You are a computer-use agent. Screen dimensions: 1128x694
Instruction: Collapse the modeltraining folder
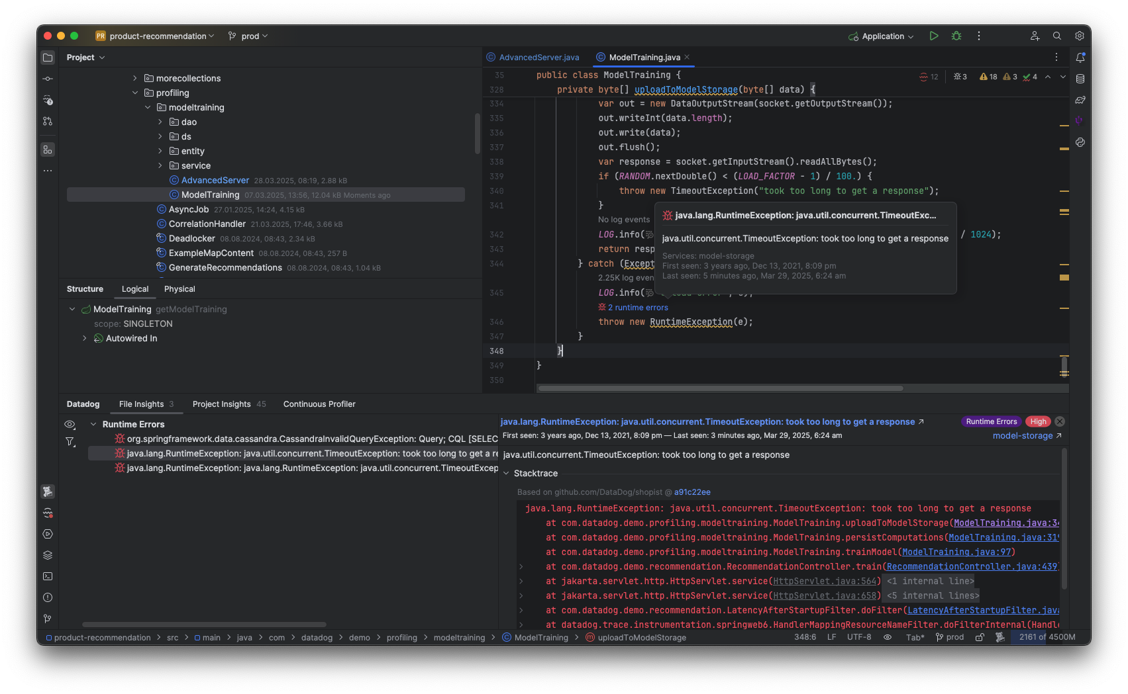click(x=148, y=107)
